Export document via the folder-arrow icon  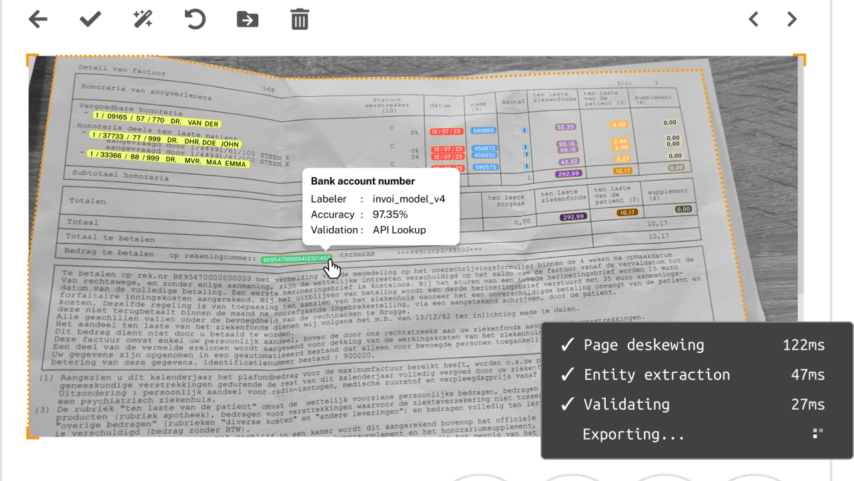click(x=247, y=19)
